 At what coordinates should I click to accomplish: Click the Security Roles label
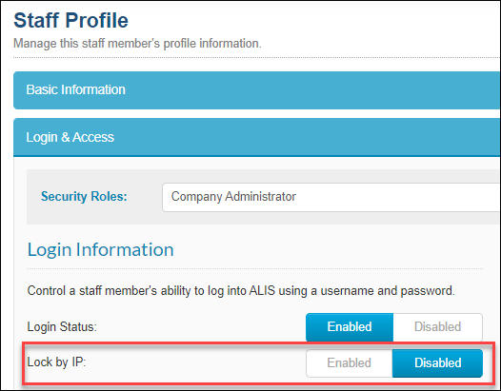(84, 196)
